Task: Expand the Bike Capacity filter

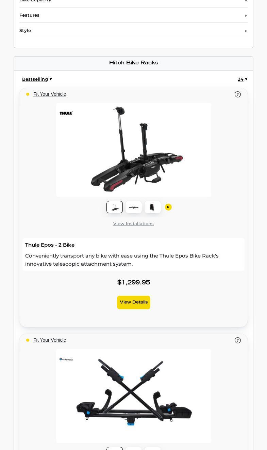Action: coord(133,2)
